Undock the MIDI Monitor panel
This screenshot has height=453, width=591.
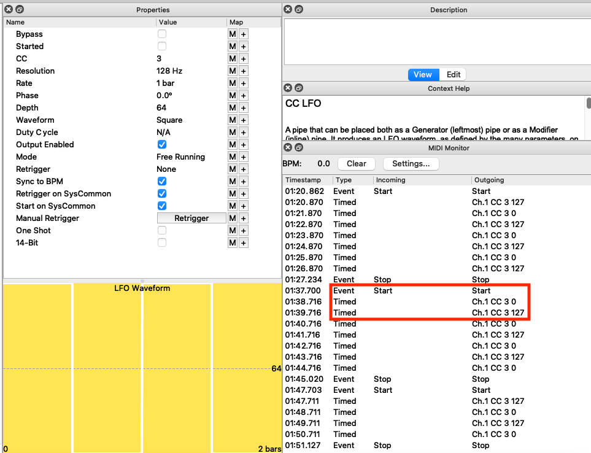pos(299,147)
